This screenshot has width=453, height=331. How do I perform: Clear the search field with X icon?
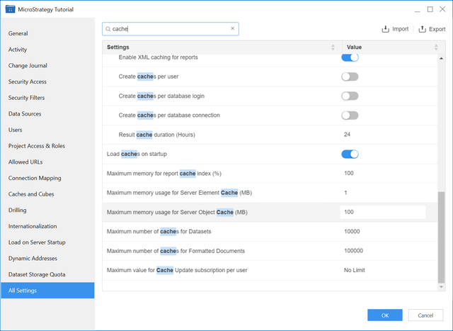pos(232,29)
